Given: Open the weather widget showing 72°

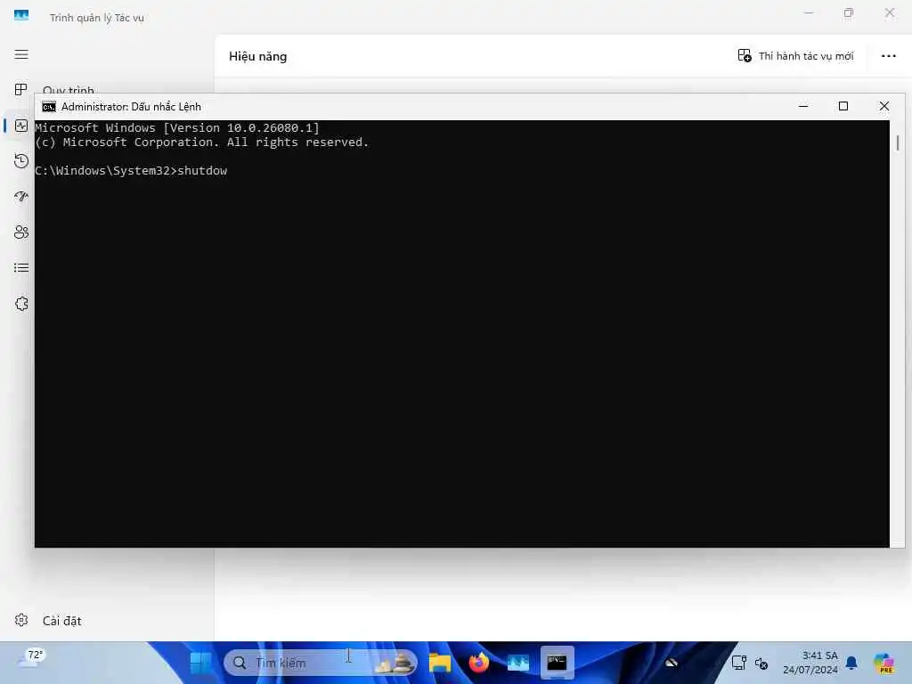Looking at the screenshot, I should coord(32,659).
